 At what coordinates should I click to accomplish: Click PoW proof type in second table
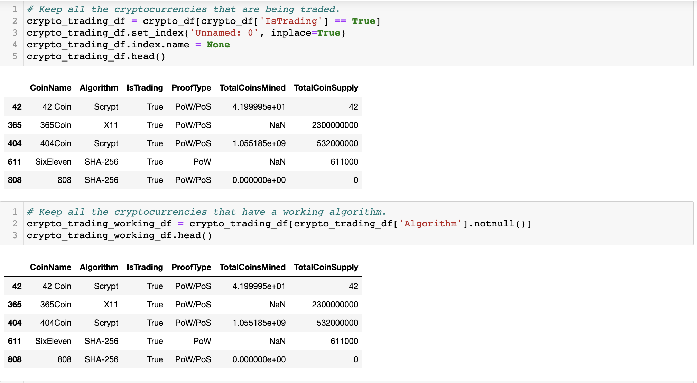click(202, 341)
